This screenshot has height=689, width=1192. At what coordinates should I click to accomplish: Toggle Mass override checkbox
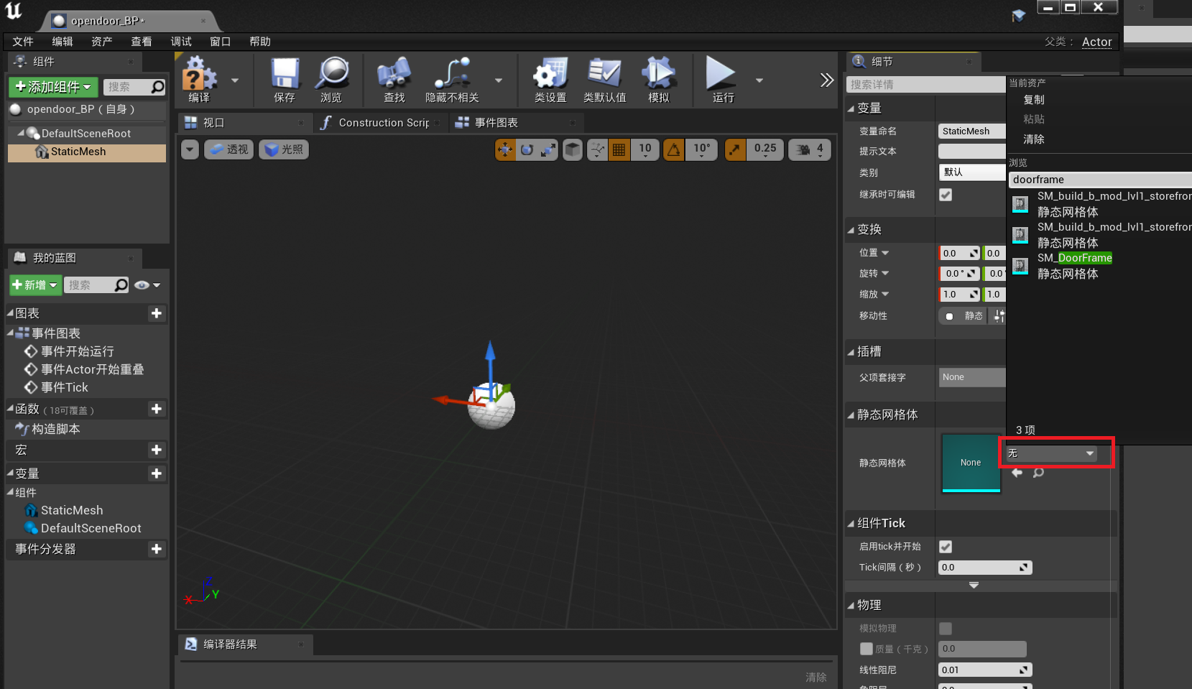tap(867, 649)
